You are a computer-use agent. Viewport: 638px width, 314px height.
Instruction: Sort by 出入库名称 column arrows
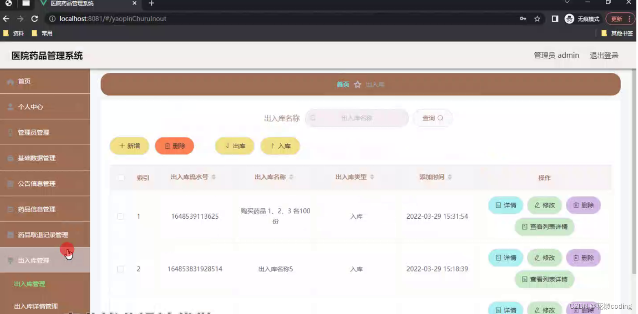(x=291, y=177)
